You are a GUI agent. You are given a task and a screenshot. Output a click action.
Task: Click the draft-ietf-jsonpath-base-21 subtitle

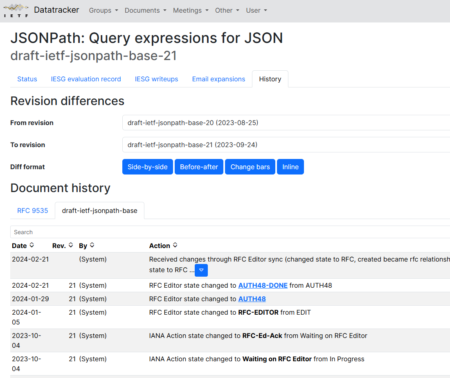point(94,56)
